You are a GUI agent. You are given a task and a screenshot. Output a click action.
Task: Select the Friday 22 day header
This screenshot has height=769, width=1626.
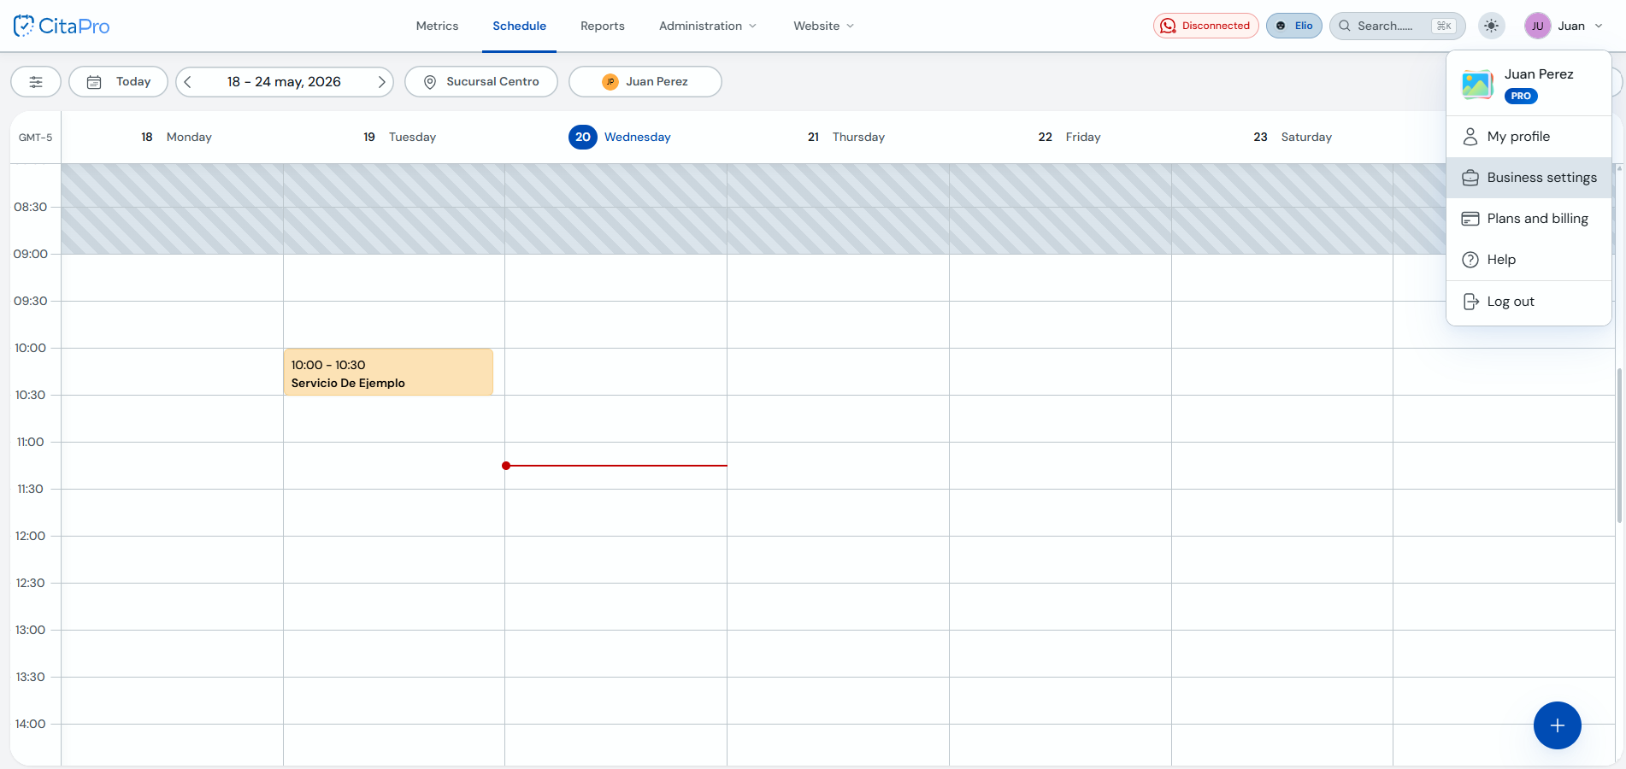(x=1069, y=137)
